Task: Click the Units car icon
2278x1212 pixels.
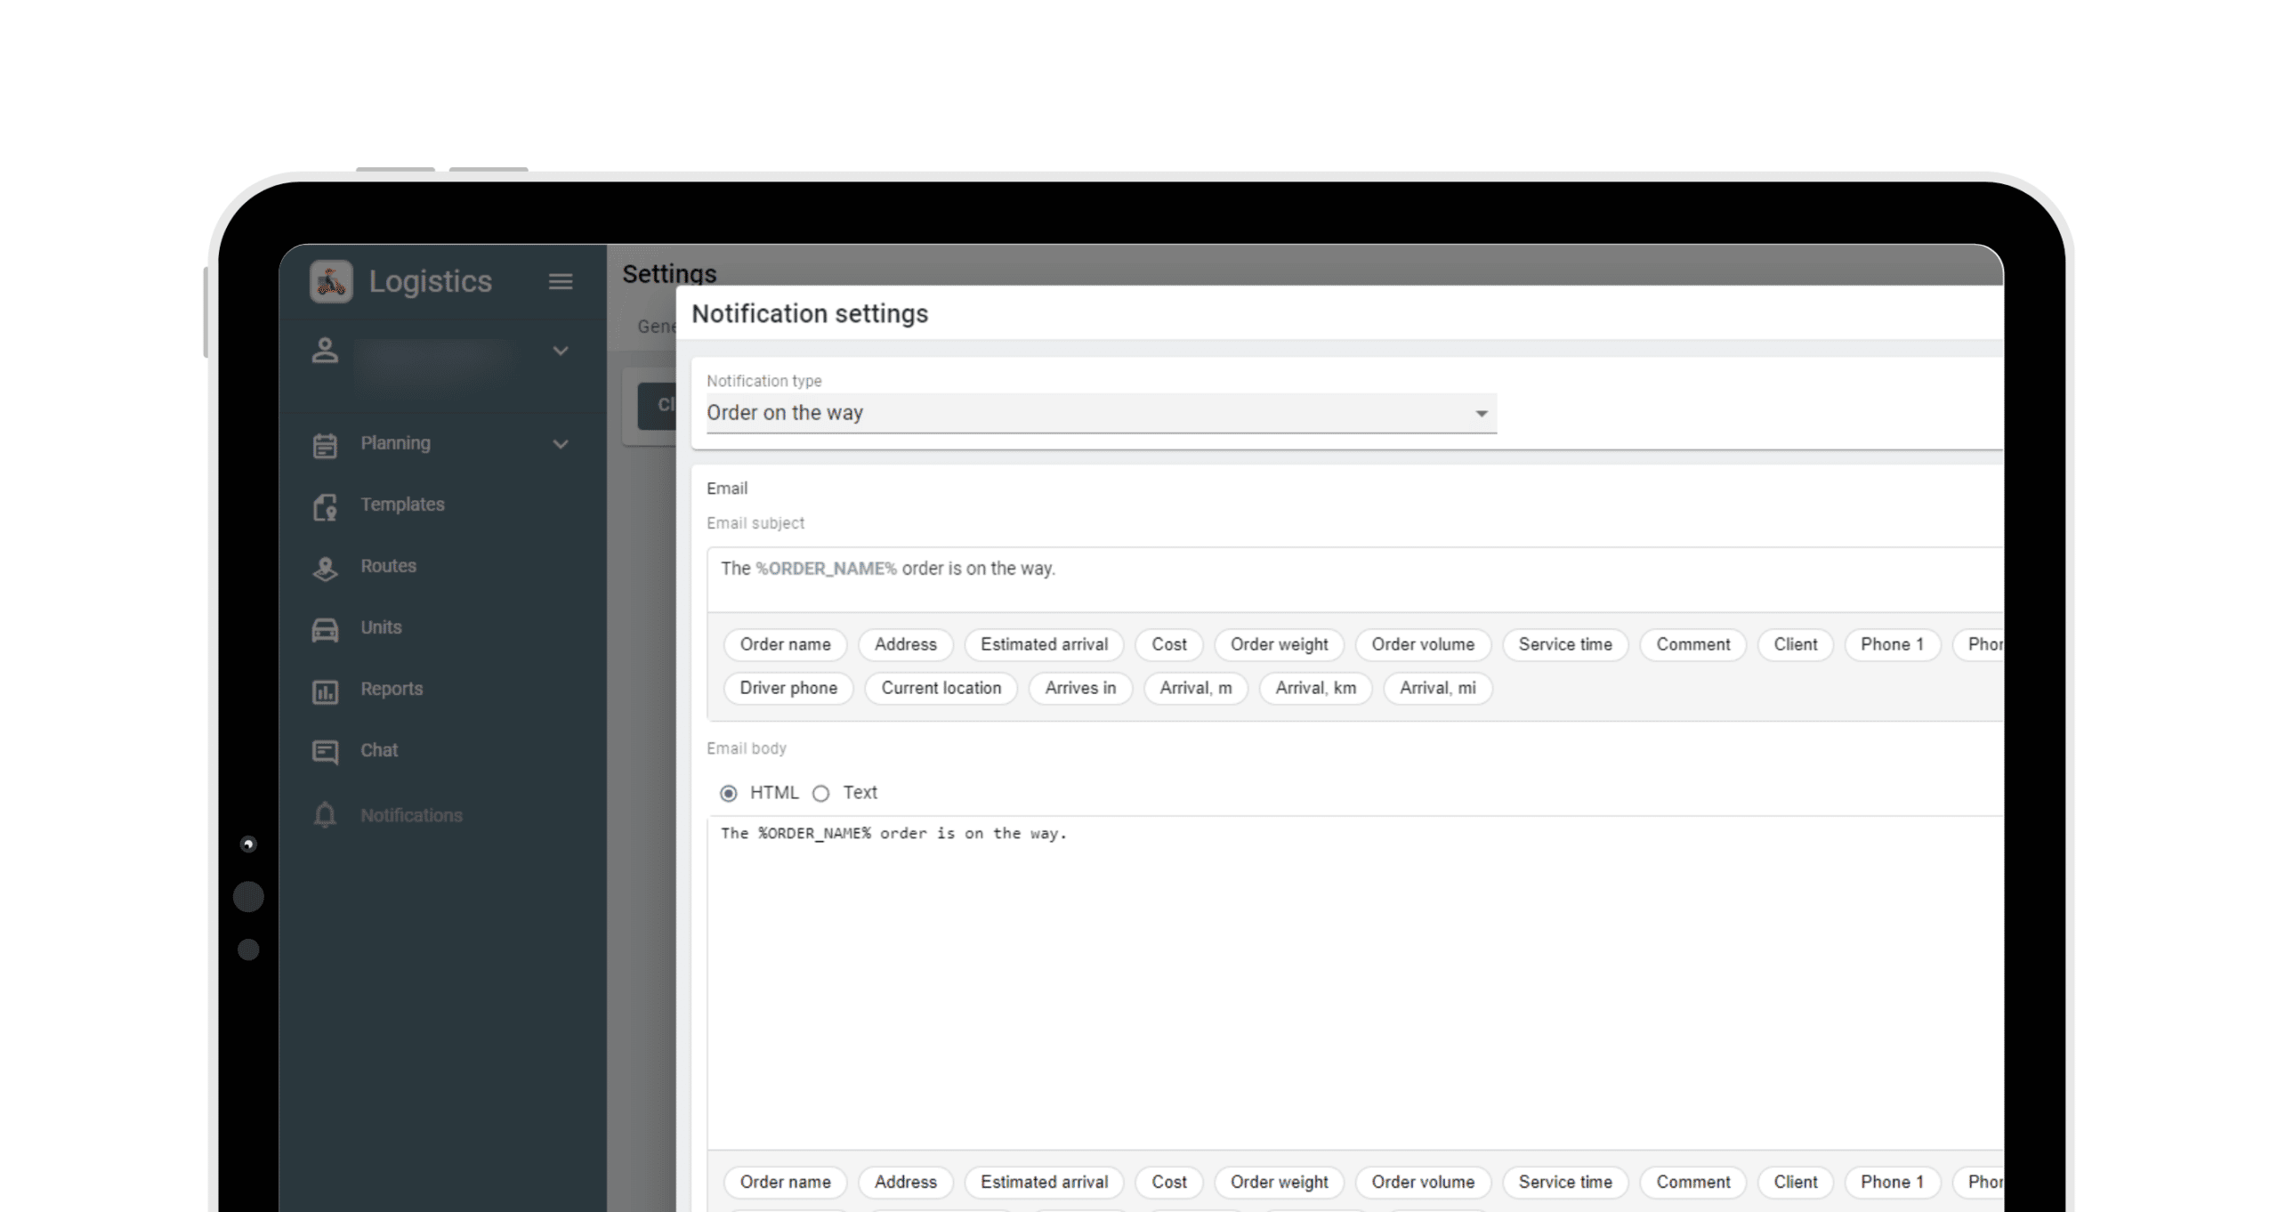Action: tap(325, 628)
